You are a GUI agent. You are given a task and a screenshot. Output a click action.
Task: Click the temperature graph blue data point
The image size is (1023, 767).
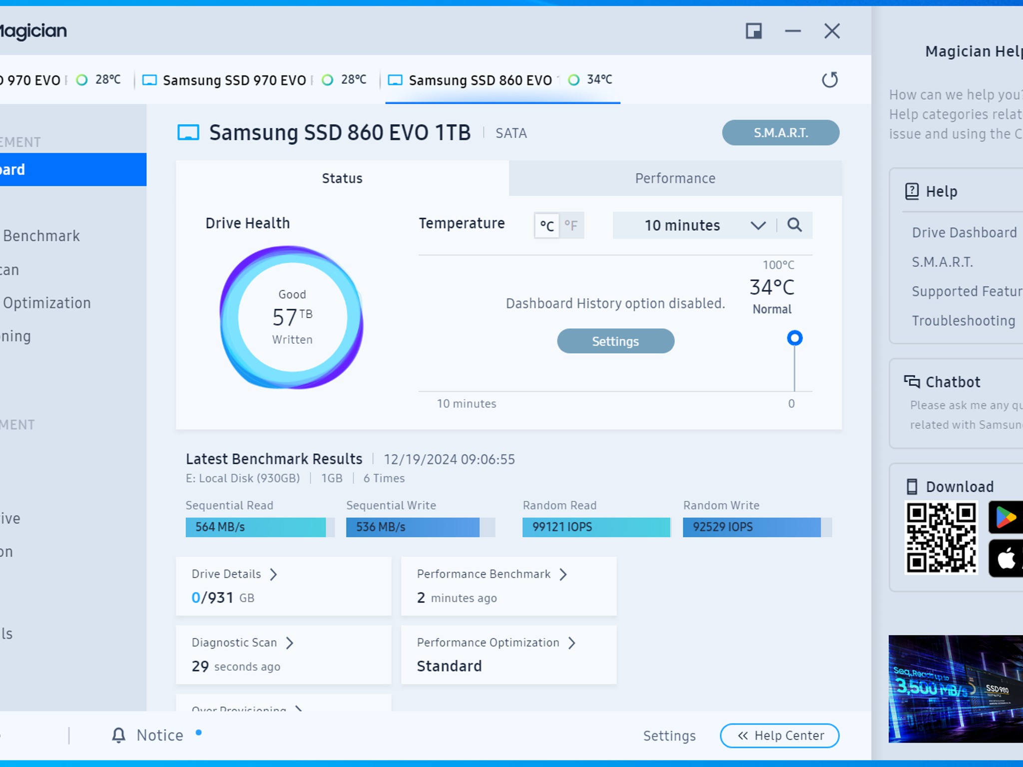click(795, 338)
